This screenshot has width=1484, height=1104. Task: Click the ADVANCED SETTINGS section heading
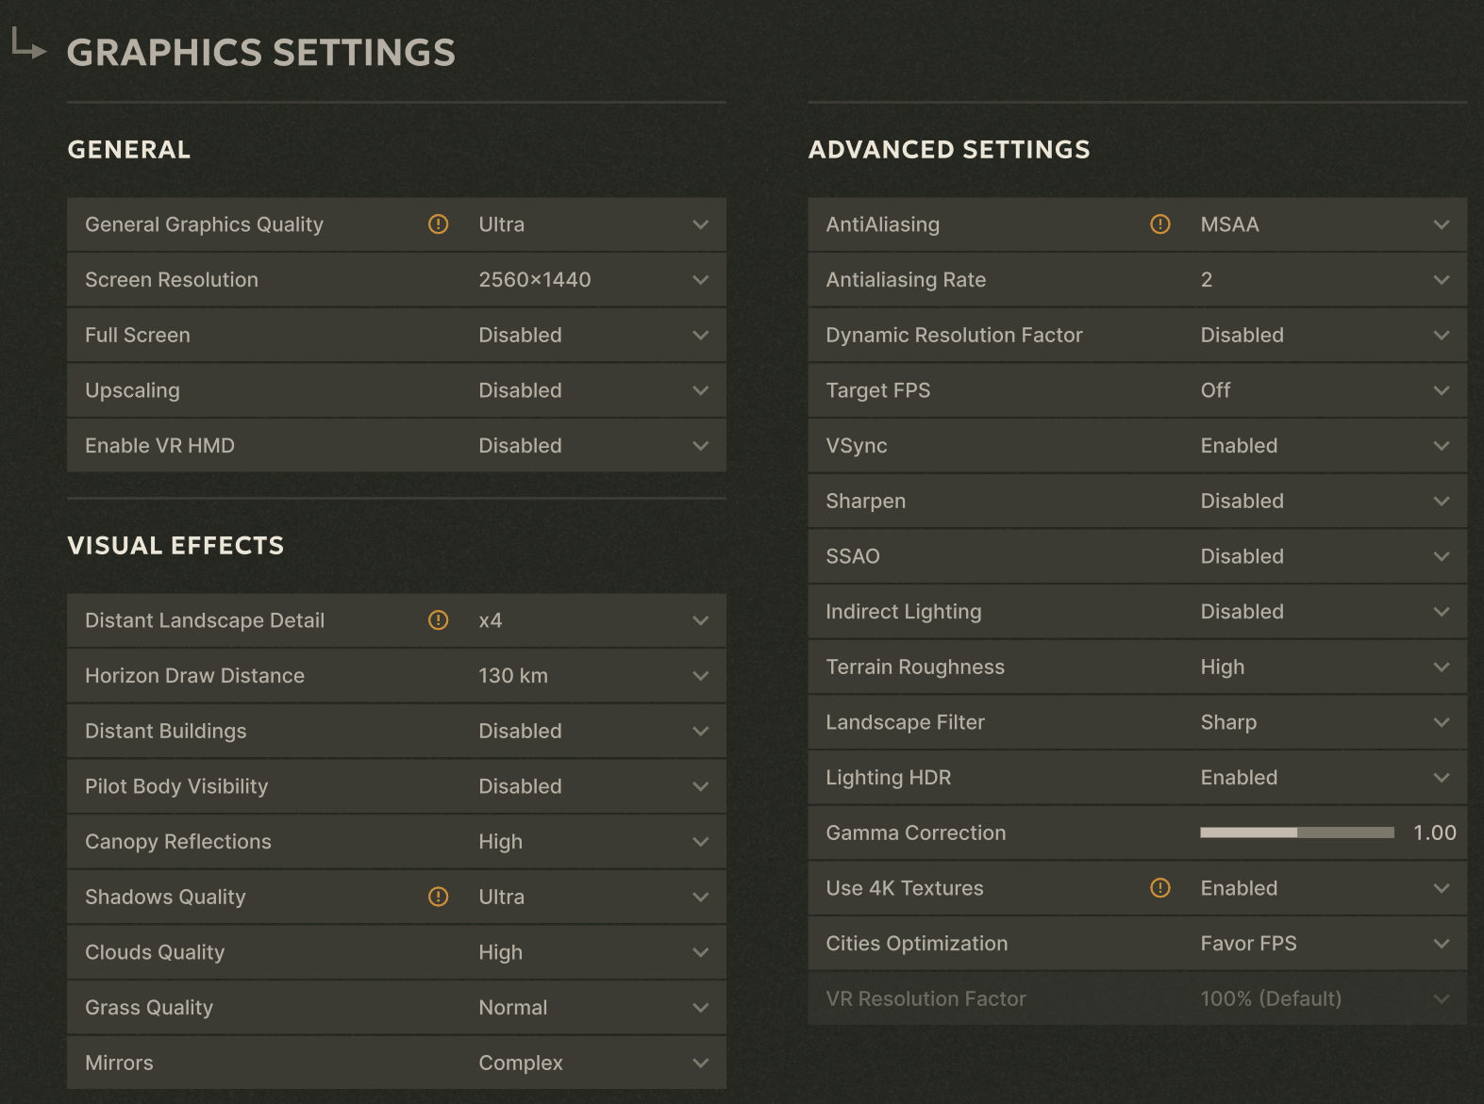click(949, 150)
